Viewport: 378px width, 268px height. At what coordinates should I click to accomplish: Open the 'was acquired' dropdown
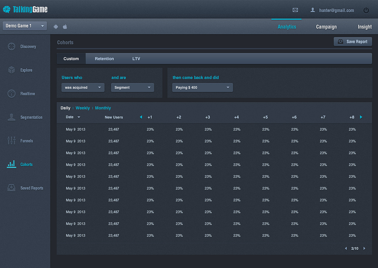pos(83,88)
